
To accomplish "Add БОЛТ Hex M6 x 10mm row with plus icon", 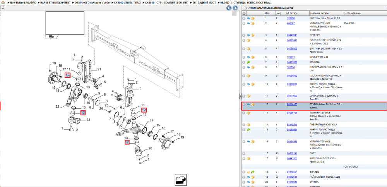I will 244,18.
